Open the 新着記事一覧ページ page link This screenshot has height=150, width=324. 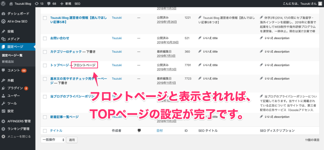click(64, 117)
